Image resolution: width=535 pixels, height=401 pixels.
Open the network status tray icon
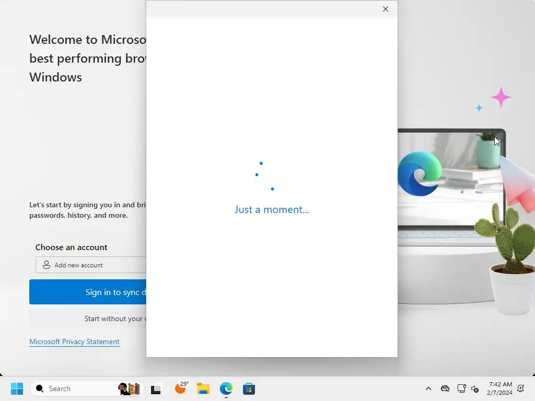[461, 388]
